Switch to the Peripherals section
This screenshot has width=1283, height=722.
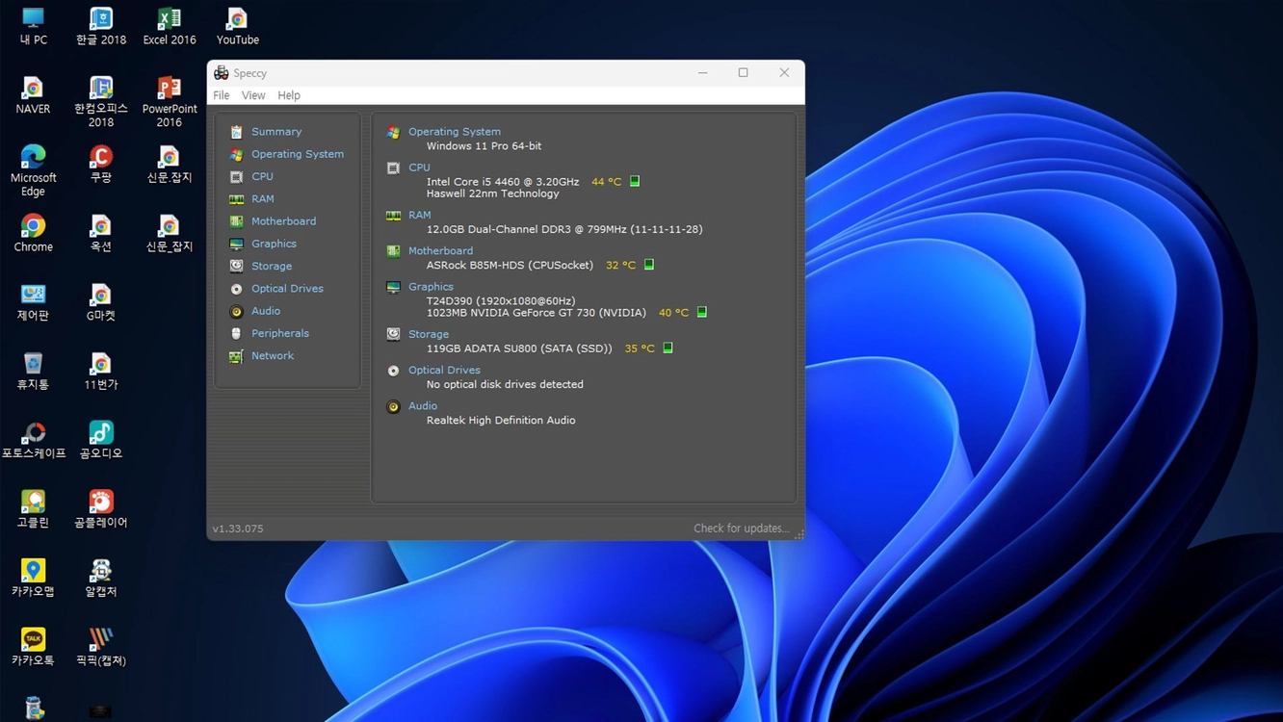coord(280,333)
